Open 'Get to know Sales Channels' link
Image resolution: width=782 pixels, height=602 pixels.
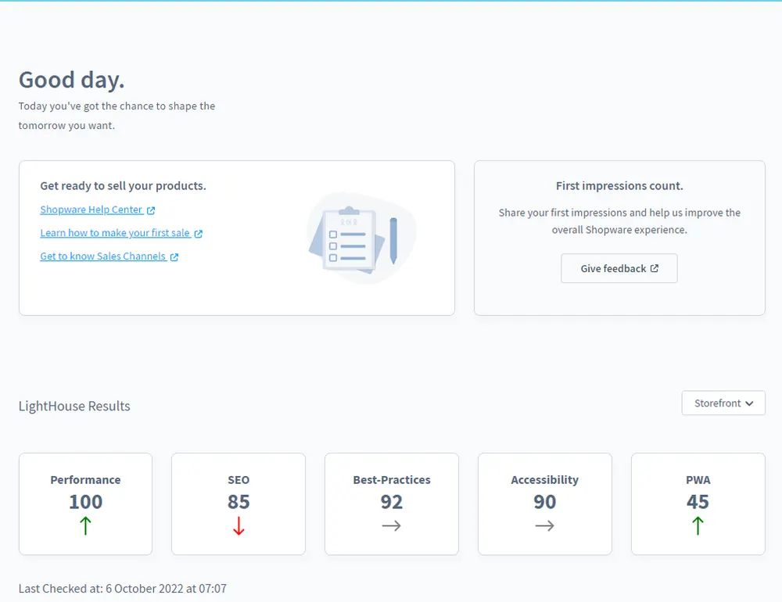102,256
